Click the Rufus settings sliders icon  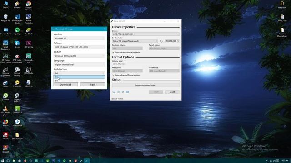point(123,92)
